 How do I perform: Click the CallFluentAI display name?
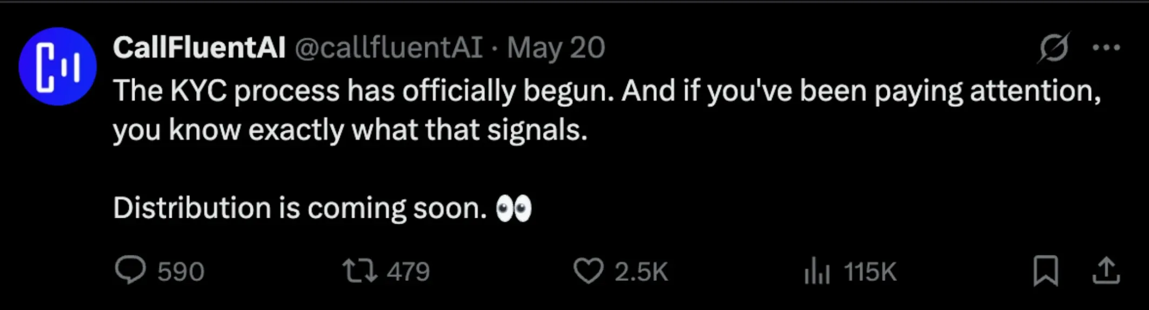(199, 48)
